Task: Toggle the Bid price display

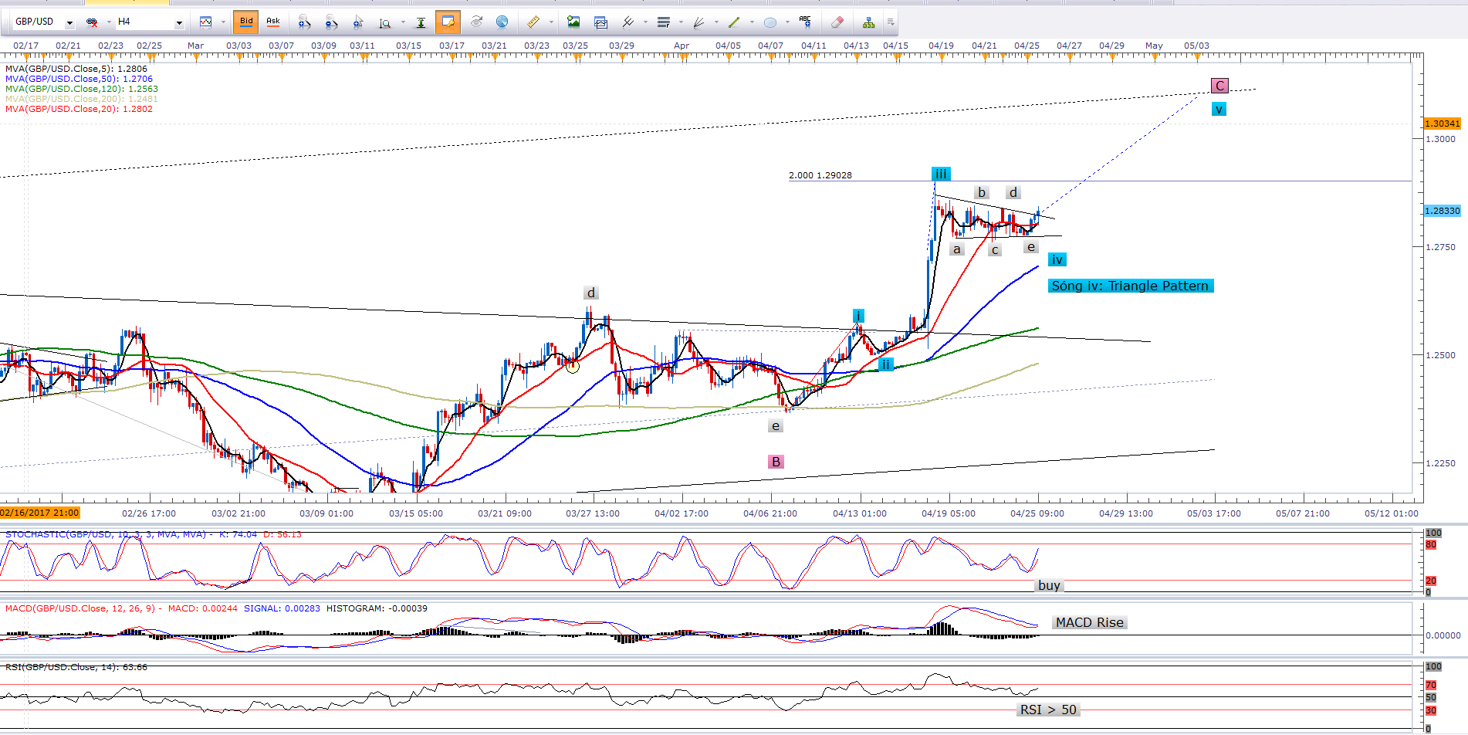Action: click(x=246, y=22)
